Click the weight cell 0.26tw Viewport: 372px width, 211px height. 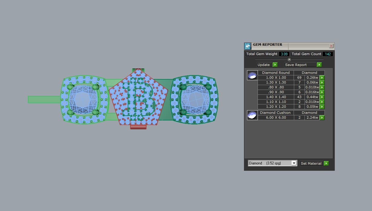tap(312, 78)
